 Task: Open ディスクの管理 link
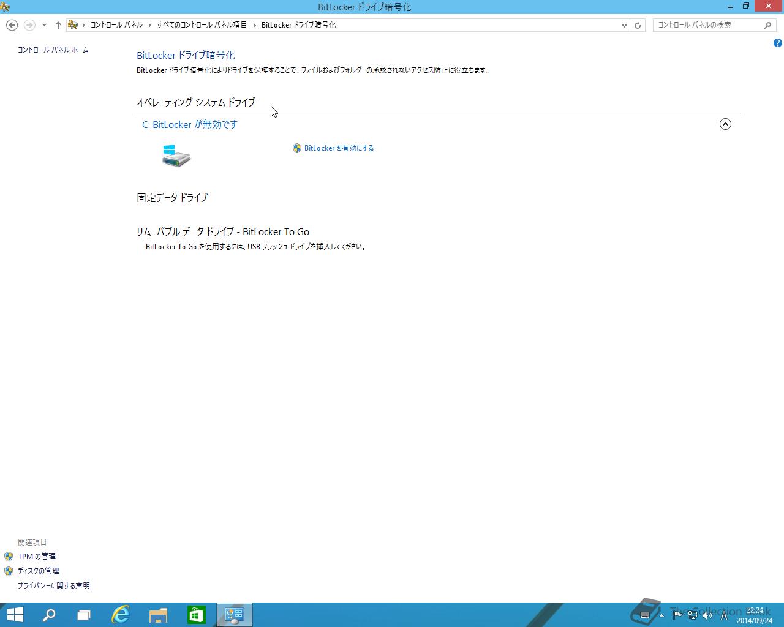[38, 571]
